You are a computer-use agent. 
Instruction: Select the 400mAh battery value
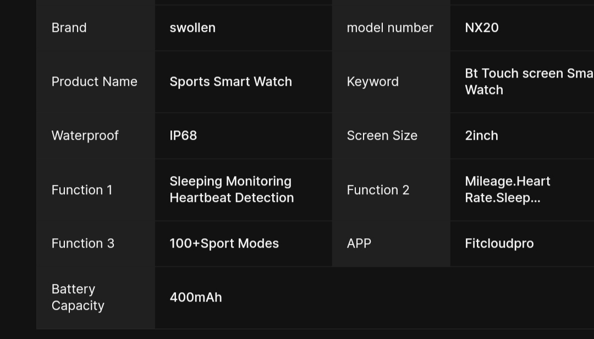point(195,297)
